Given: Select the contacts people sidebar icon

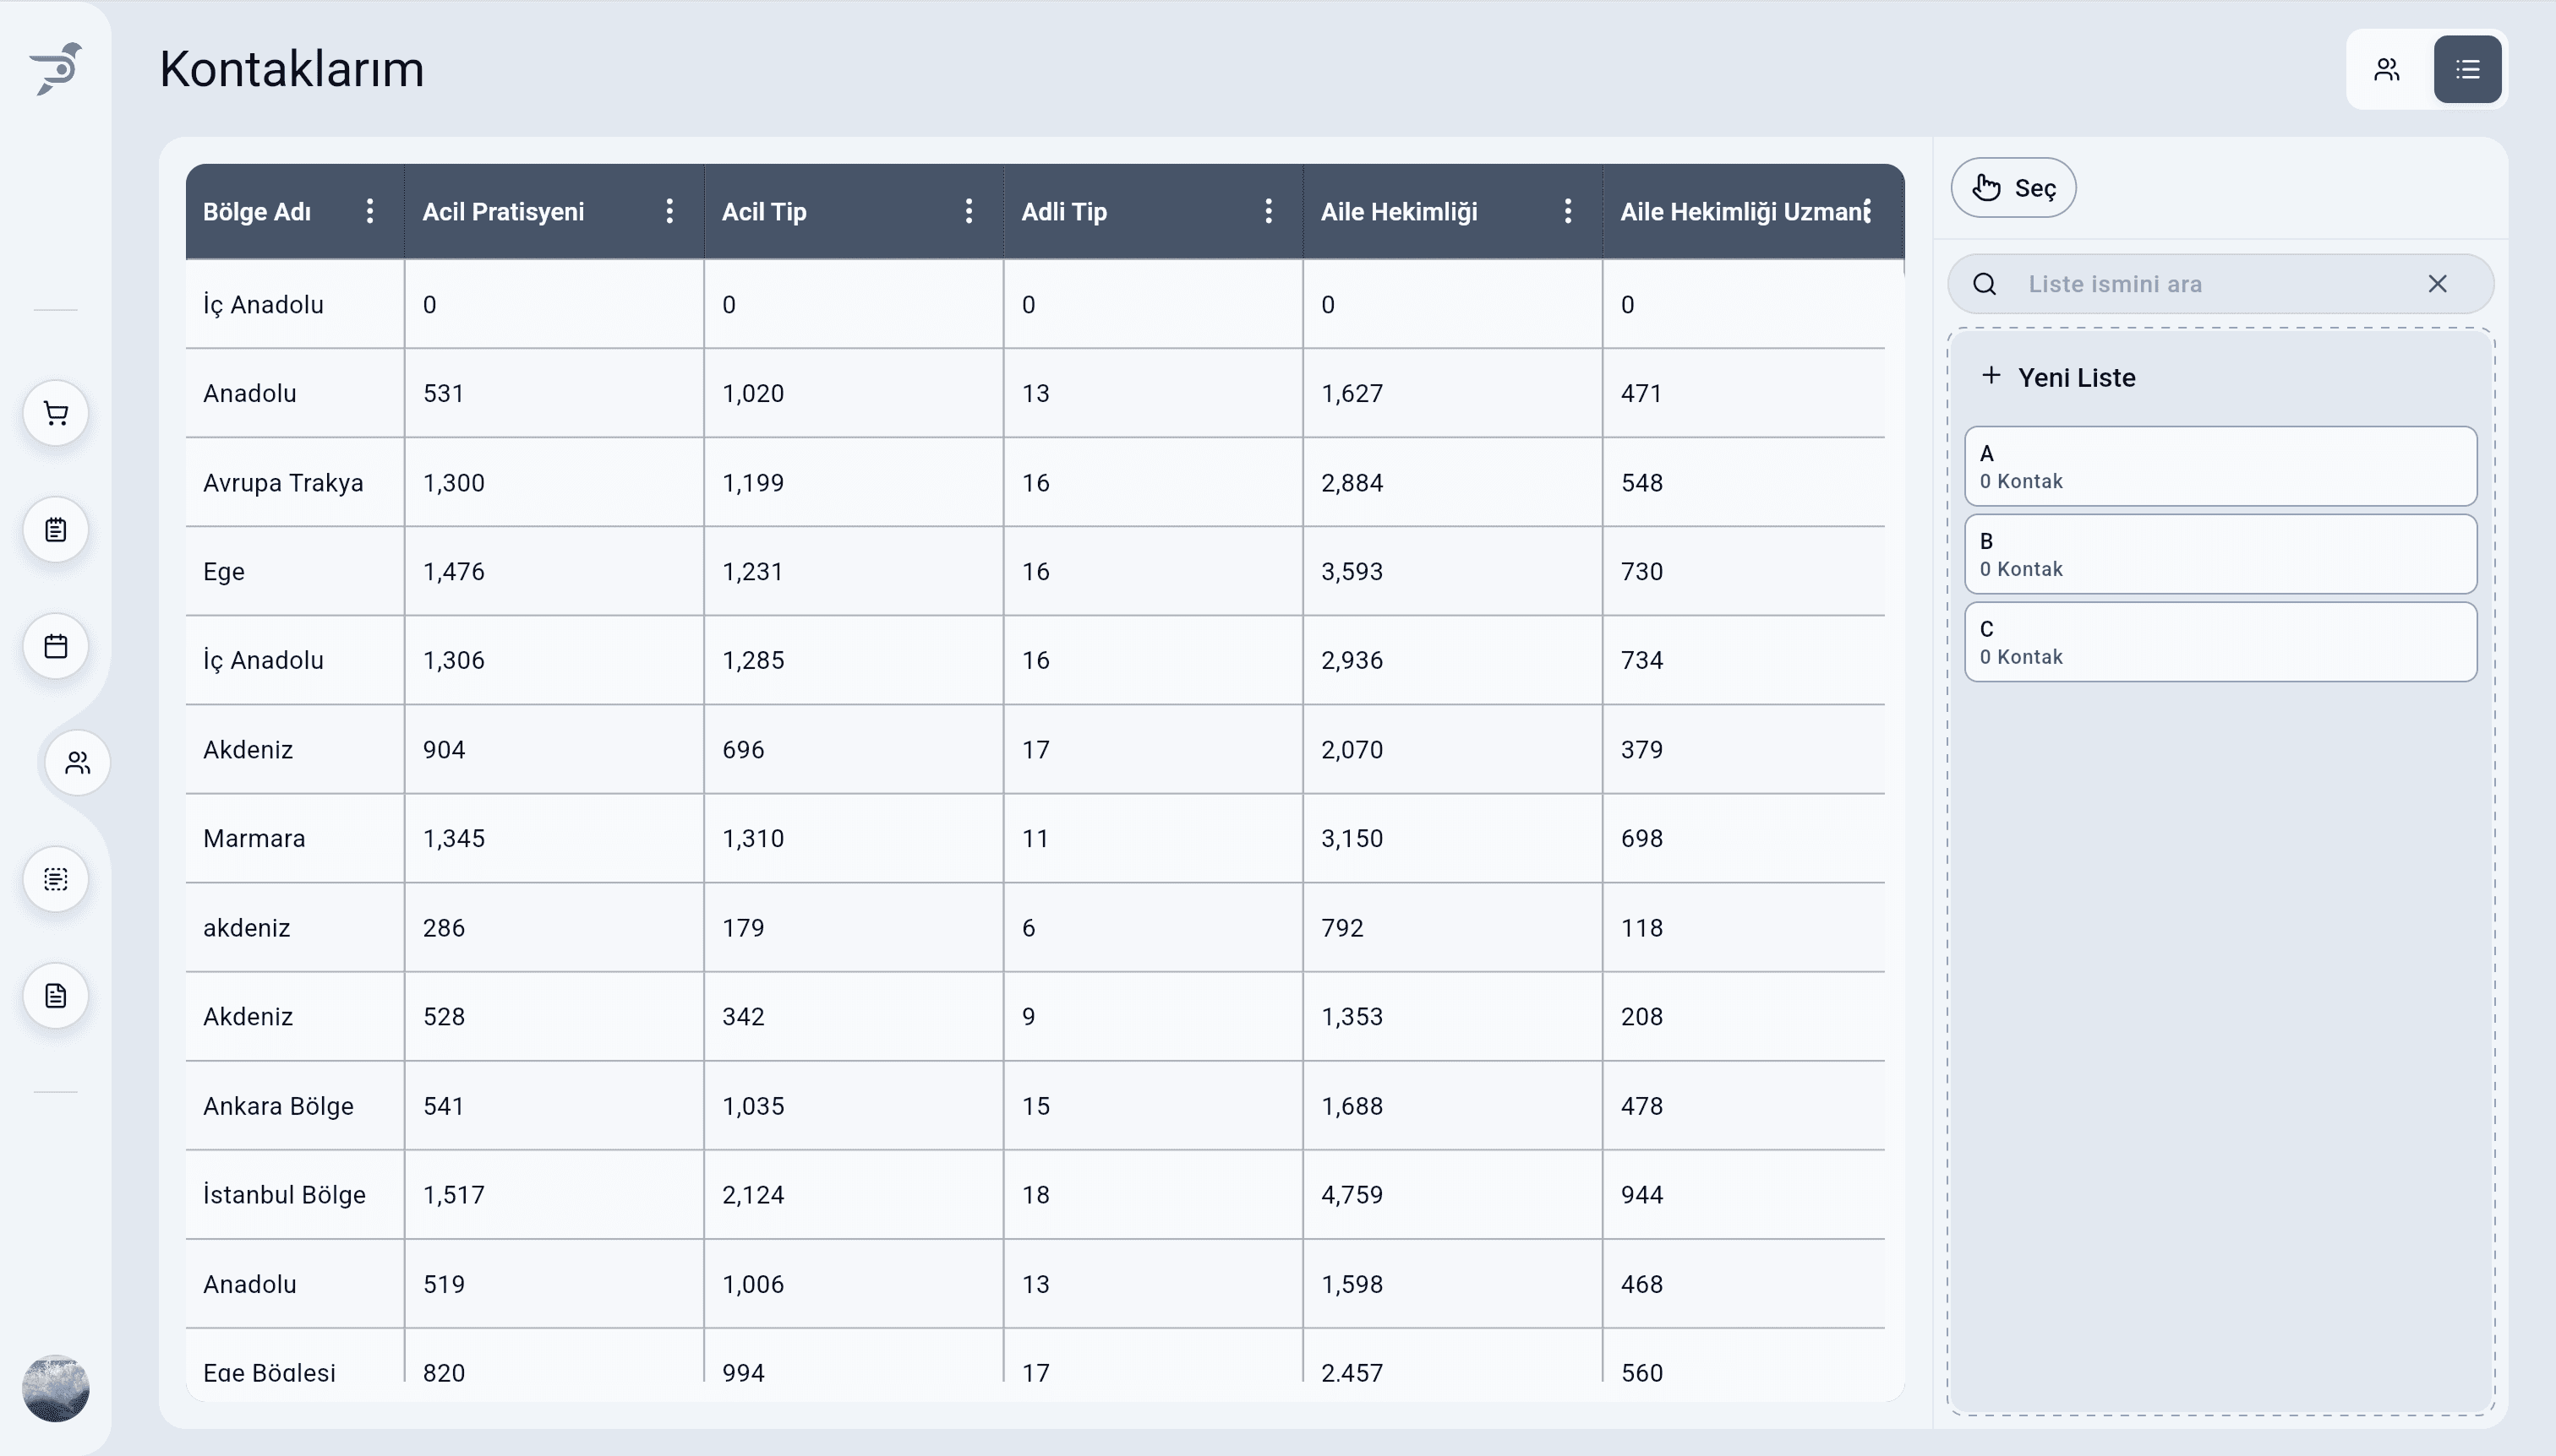Looking at the screenshot, I should (x=77, y=763).
